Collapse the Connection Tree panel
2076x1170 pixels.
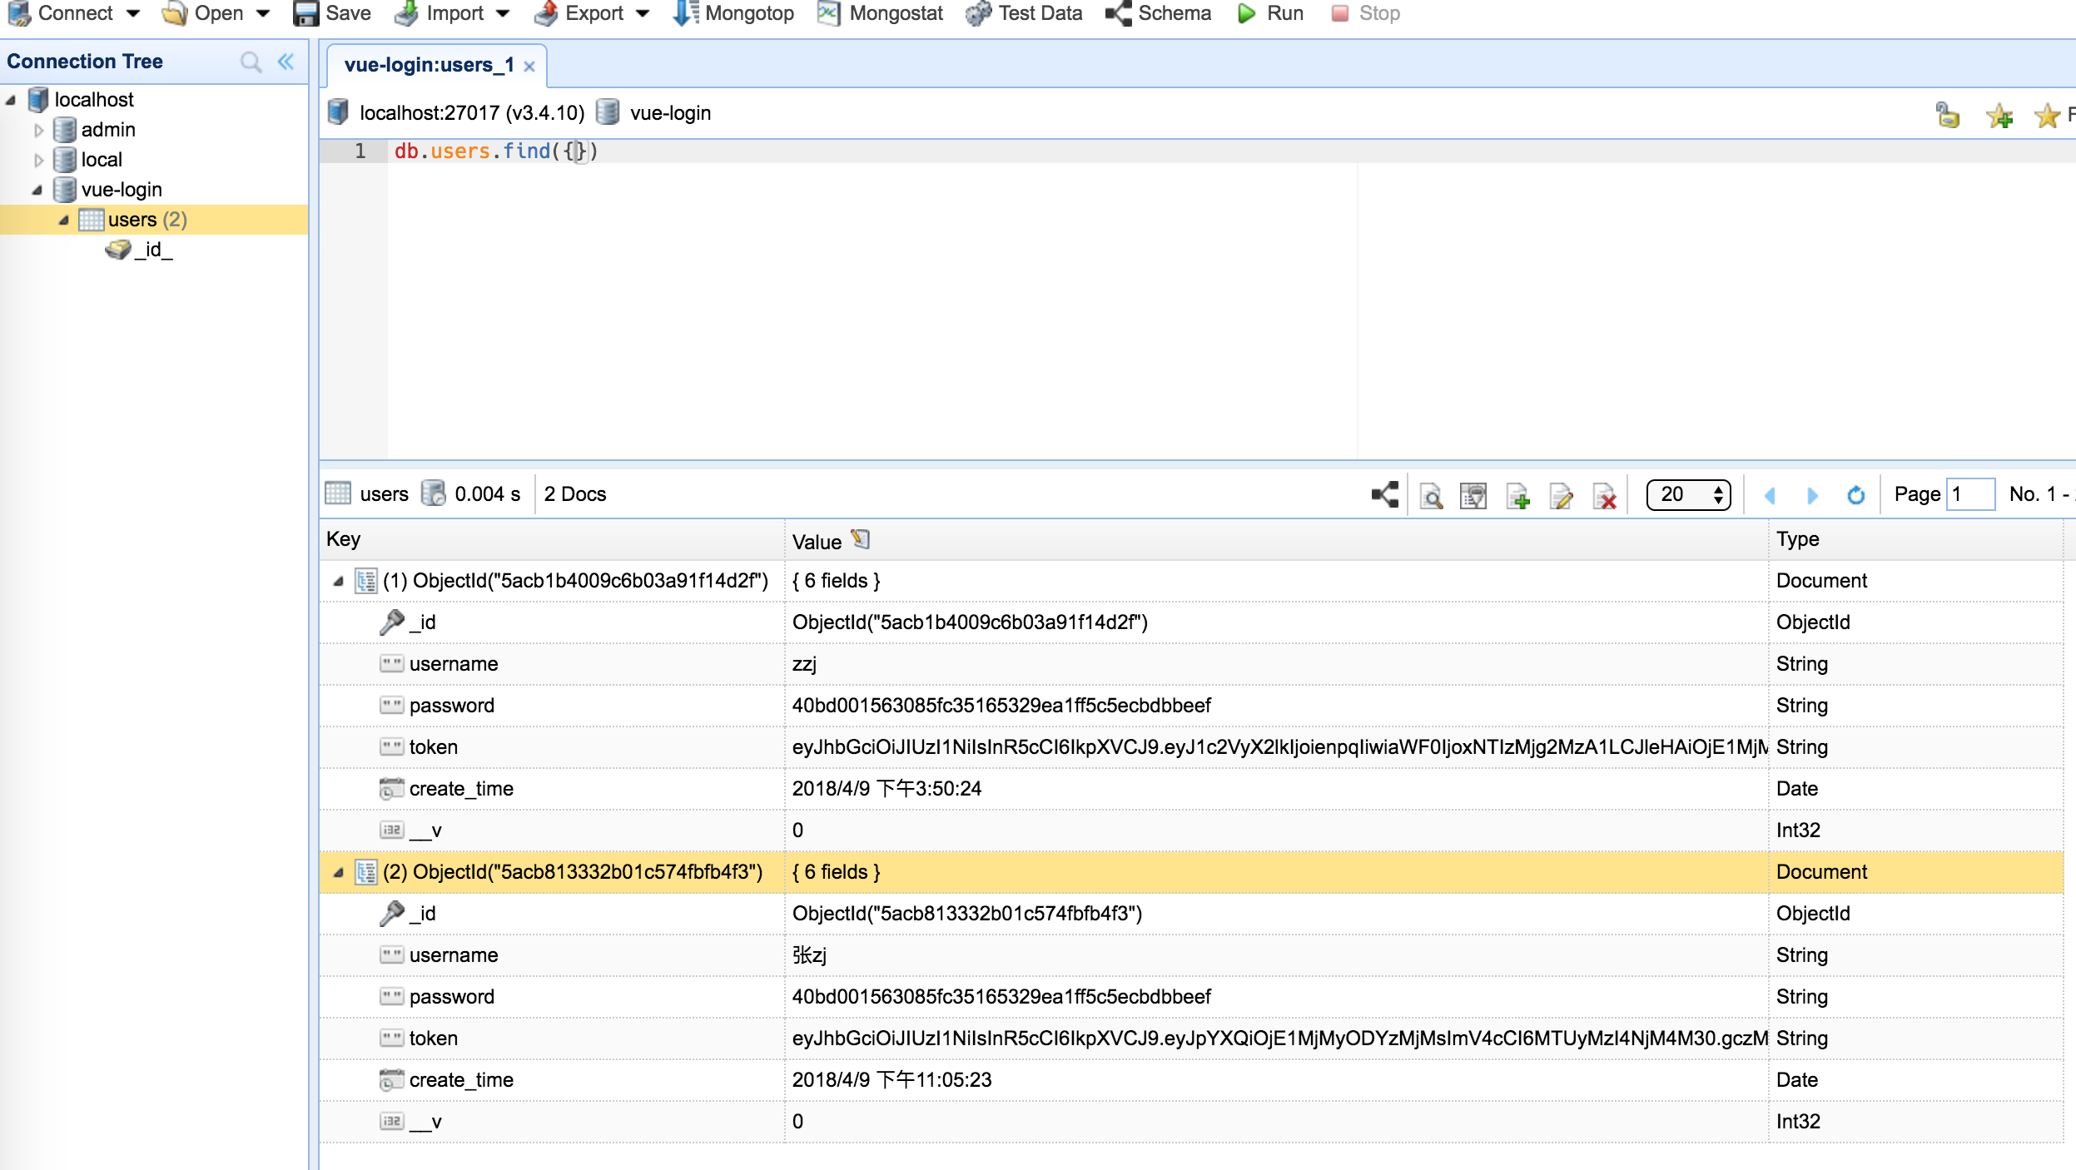286,62
